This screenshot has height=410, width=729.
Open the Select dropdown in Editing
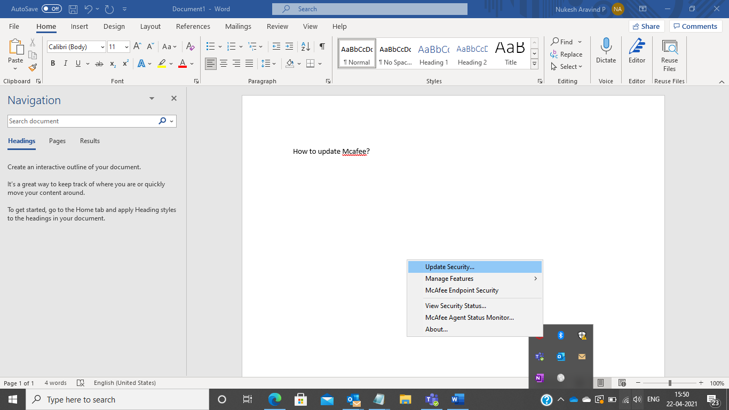[x=567, y=67]
